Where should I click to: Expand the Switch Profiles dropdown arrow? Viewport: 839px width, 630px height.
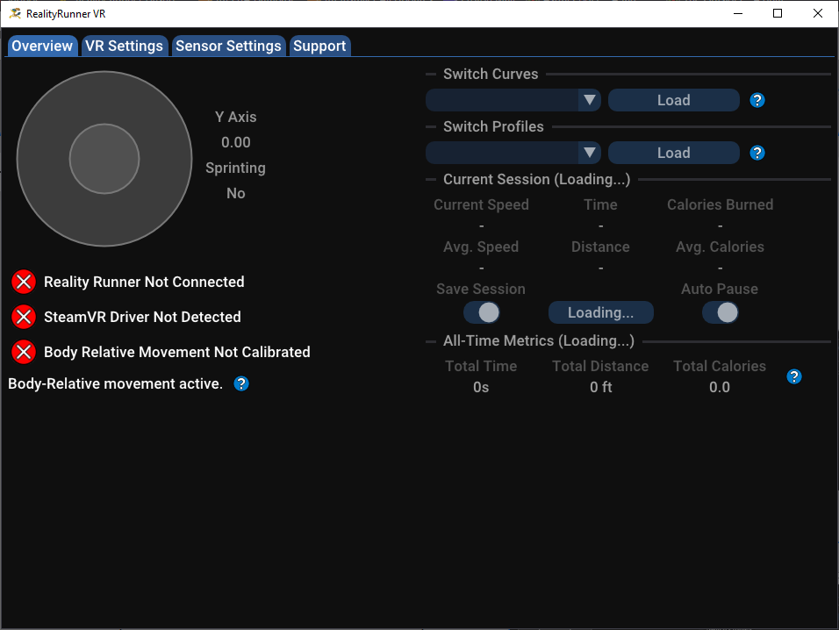590,153
